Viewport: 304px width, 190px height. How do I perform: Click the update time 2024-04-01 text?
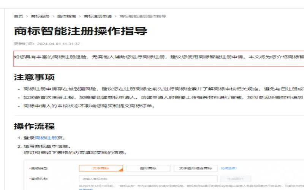pos(47,44)
